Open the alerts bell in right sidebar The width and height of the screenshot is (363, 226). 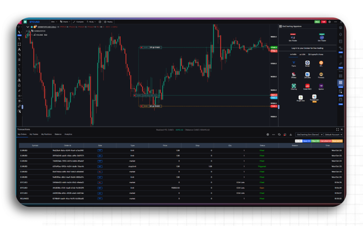point(340,34)
